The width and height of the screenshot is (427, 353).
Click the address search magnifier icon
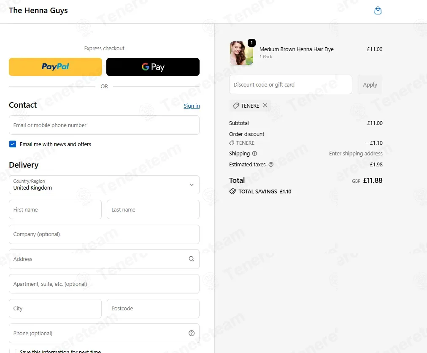point(192,259)
